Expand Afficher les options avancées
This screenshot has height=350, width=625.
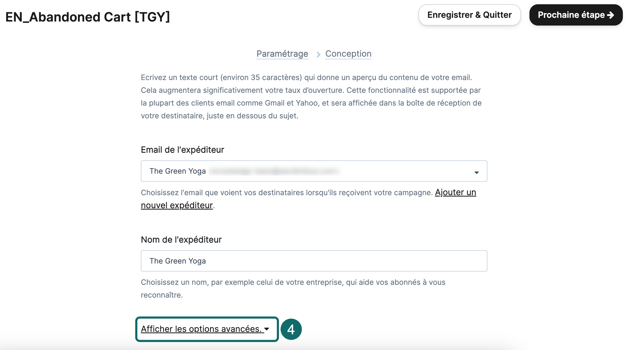click(205, 329)
